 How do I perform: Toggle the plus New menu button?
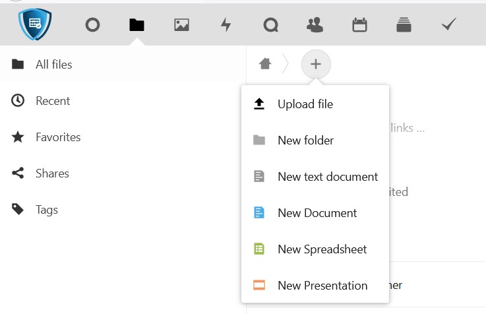pos(316,64)
